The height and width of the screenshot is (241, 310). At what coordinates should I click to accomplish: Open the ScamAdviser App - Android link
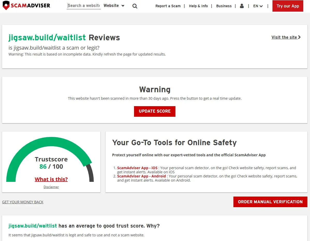(141, 176)
